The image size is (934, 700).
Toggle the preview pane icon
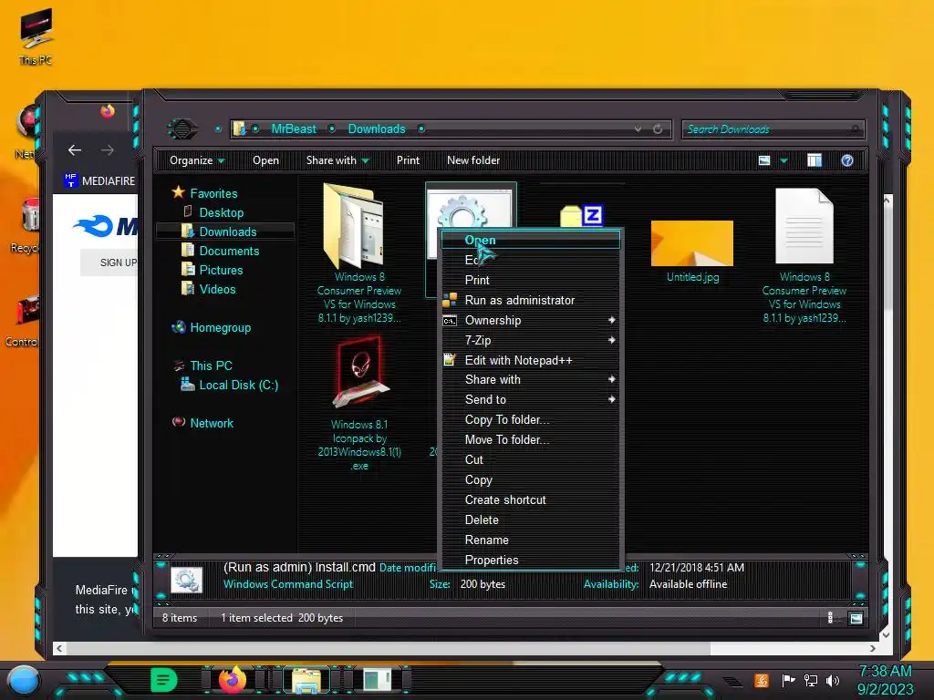coord(815,160)
